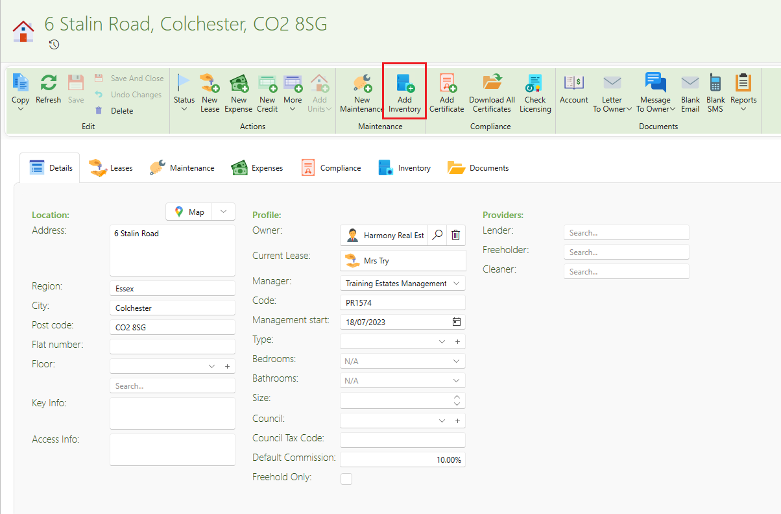Open the Documents tab
Image resolution: width=781 pixels, height=514 pixels.
[x=478, y=168]
